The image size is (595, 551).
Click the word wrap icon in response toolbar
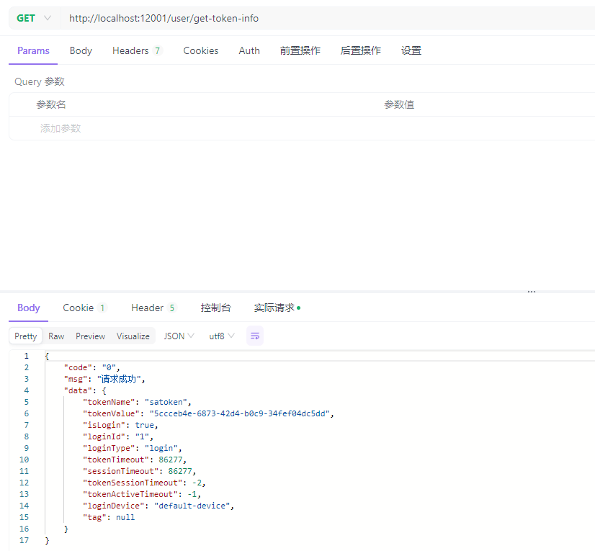(x=255, y=336)
